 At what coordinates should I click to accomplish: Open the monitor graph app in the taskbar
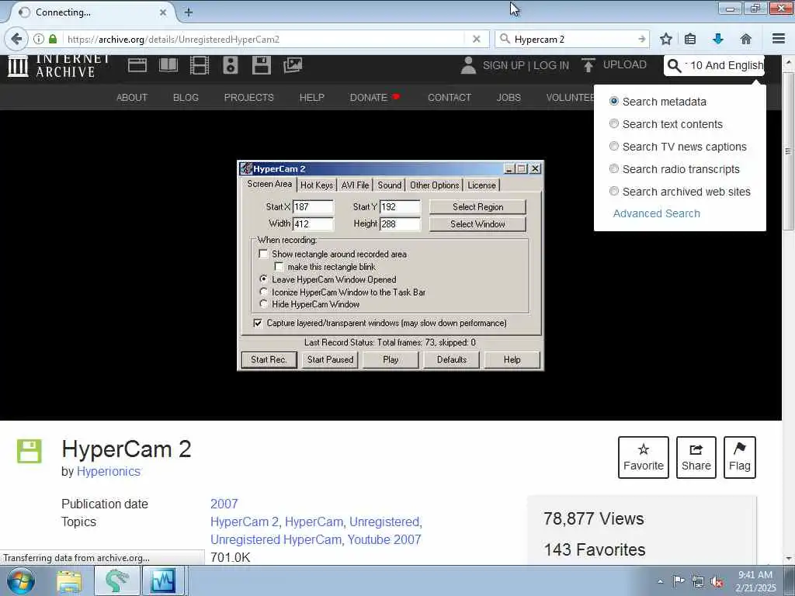(x=163, y=581)
